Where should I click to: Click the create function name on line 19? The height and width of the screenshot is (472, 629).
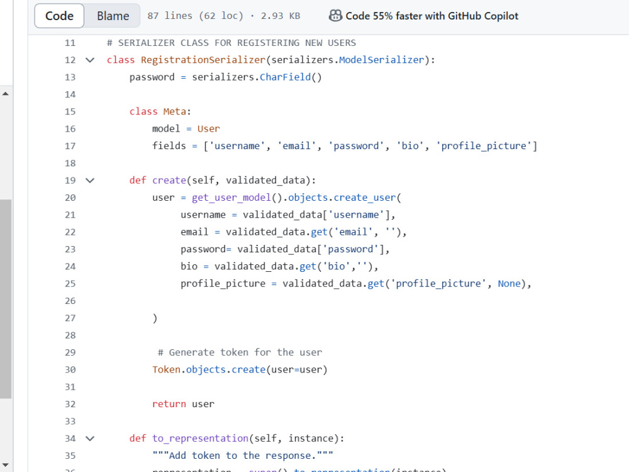169,181
